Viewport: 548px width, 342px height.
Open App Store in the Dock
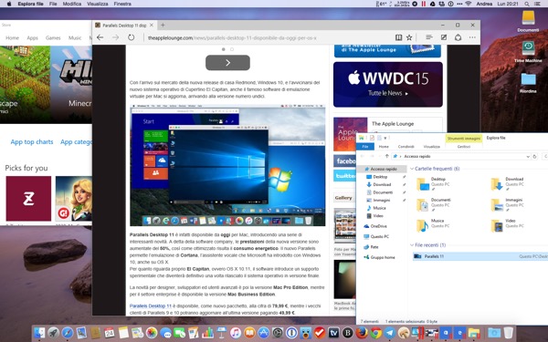click(x=264, y=333)
